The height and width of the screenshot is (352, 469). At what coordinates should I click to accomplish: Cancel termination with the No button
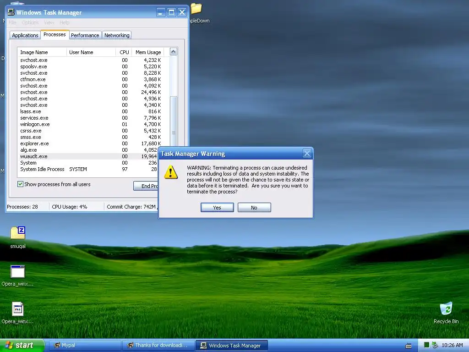(x=254, y=208)
